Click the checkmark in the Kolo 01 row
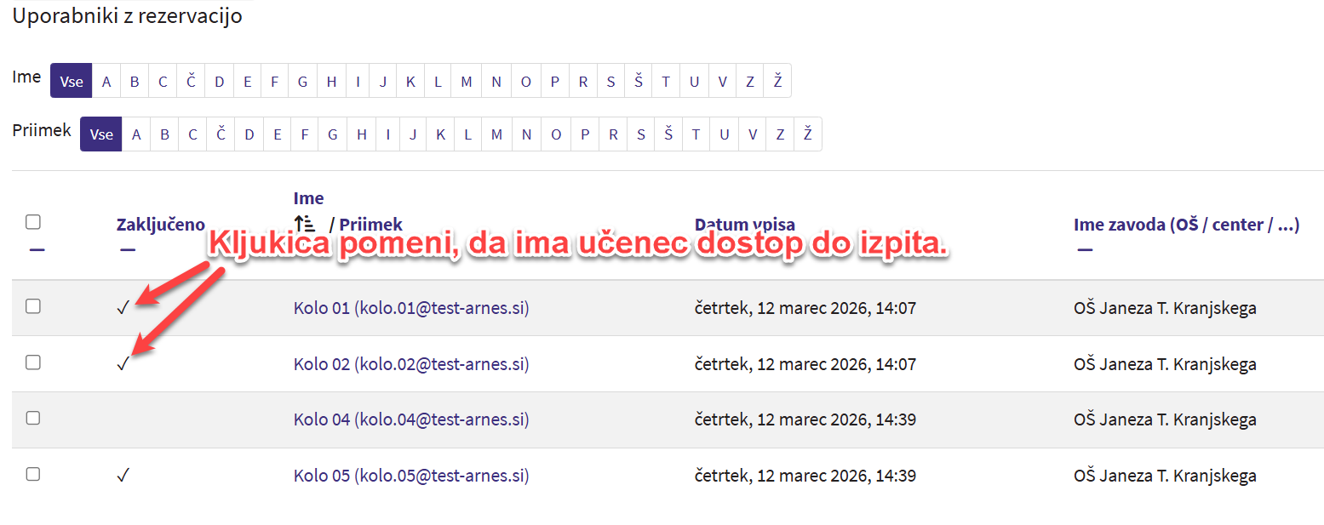This screenshot has height=525, width=1324. coord(123,308)
